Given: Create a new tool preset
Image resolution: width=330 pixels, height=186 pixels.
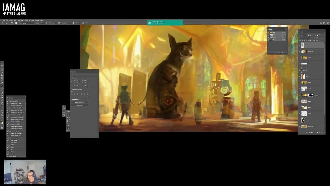Looking at the screenshot, I should point(20,156).
